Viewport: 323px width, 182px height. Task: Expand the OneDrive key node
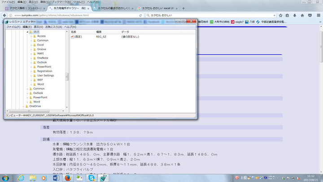(23, 106)
